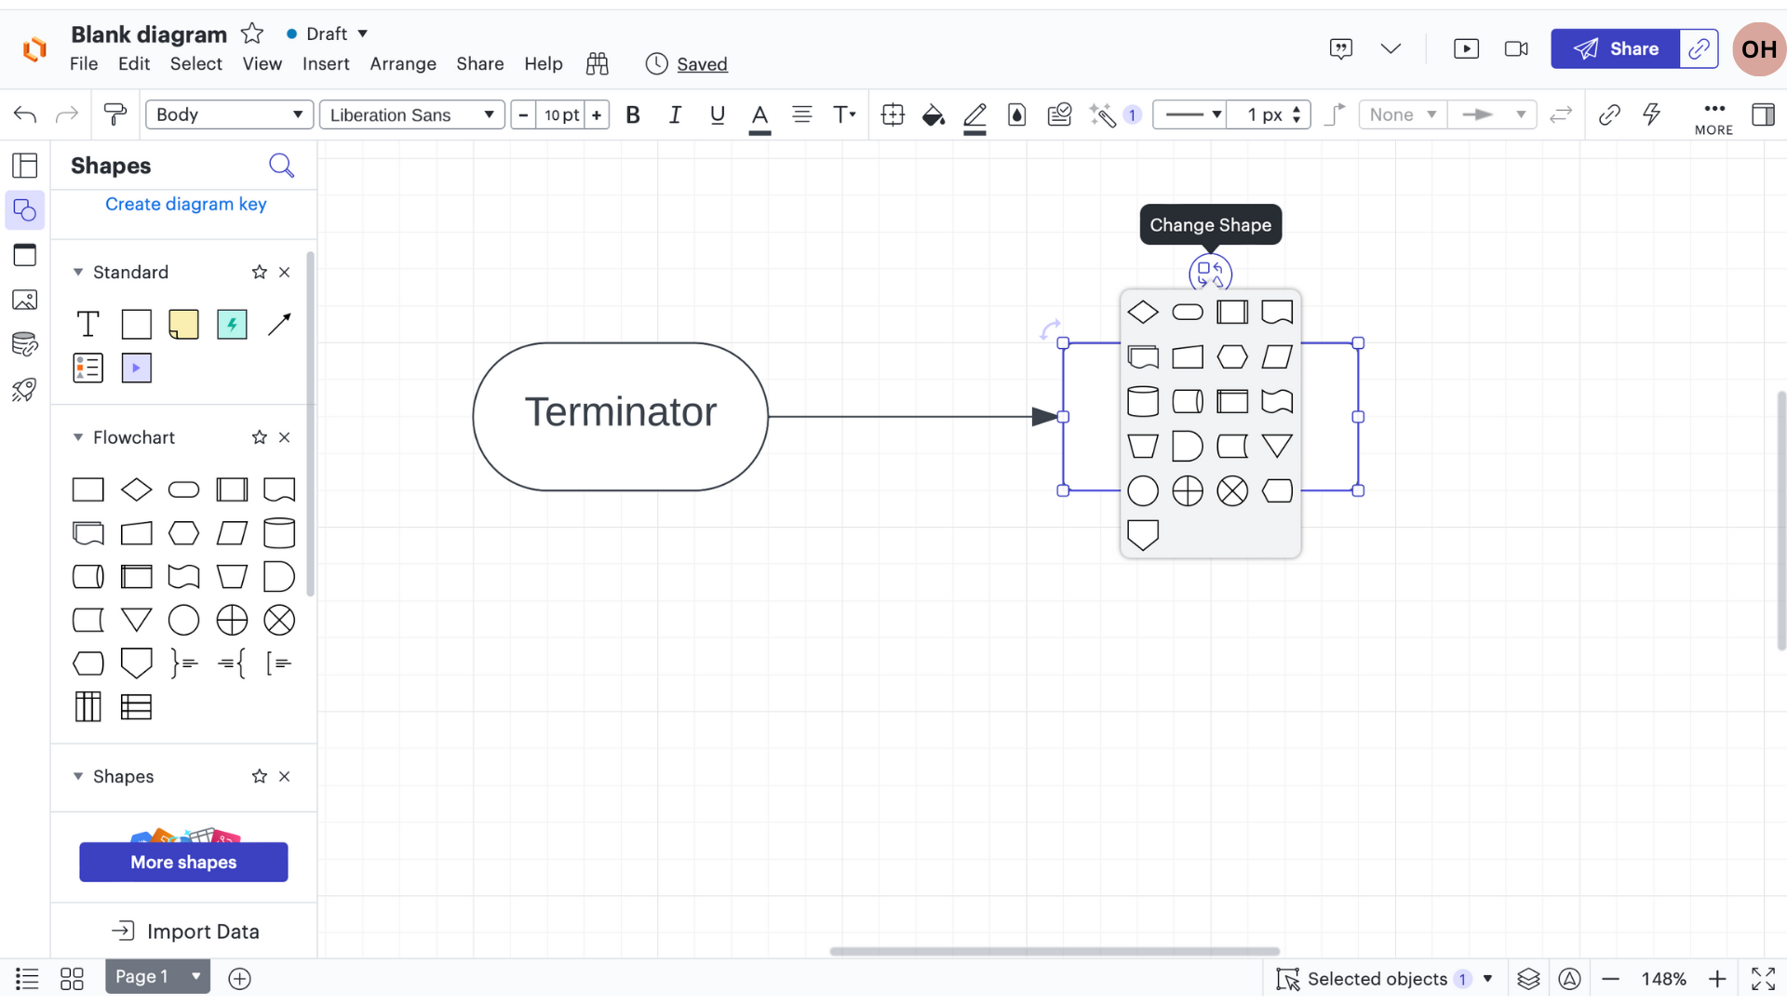Click the insert link icon in toolbar
The image size is (1787, 1005).
click(x=1609, y=114)
